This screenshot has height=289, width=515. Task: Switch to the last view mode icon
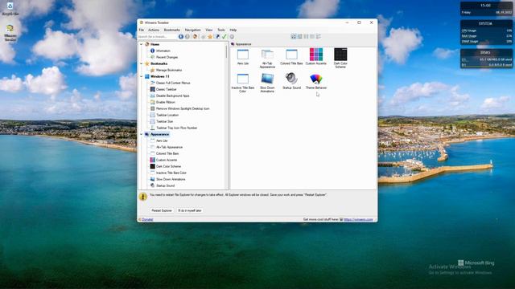pos(319,36)
